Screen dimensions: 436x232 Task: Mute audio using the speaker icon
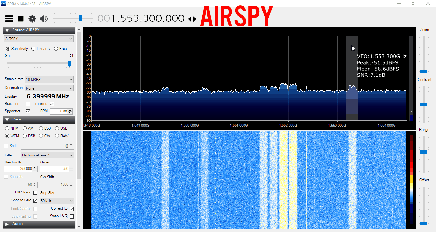click(x=44, y=19)
